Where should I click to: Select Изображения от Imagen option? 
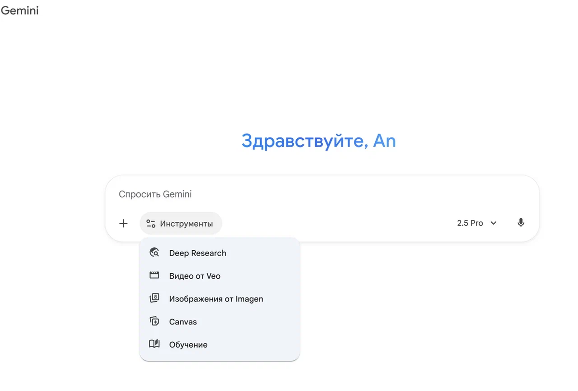[216, 298]
